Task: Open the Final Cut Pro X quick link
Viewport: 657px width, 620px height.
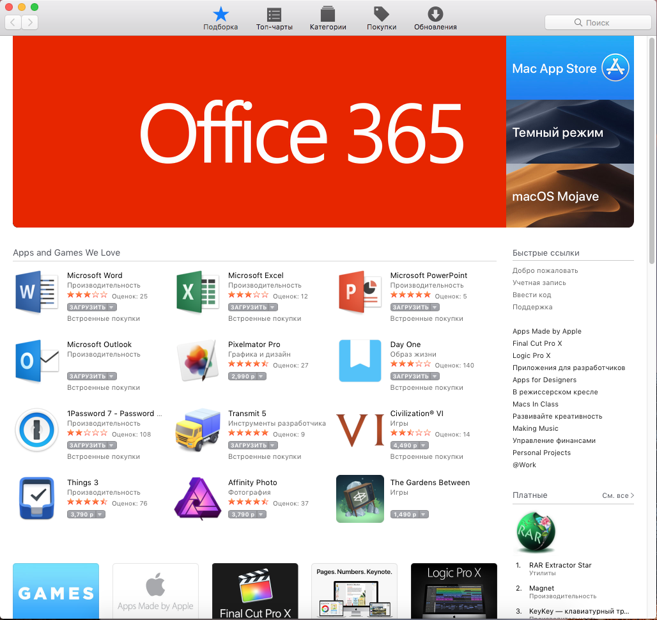Action: (537, 343)
